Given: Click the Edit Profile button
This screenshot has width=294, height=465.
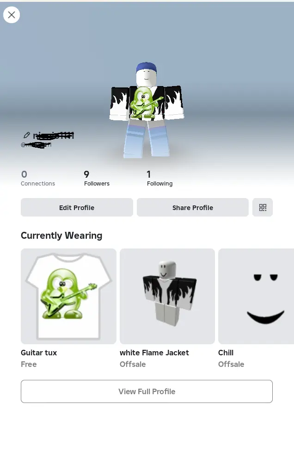Looking at the screenshot, I should point(77,207).
